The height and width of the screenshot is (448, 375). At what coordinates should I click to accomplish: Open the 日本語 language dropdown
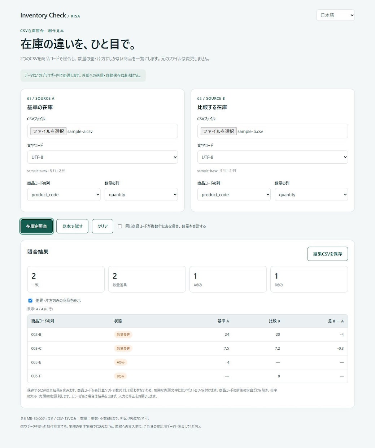(335, 15)
